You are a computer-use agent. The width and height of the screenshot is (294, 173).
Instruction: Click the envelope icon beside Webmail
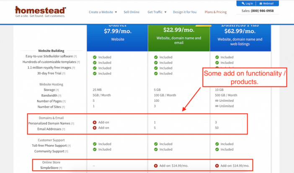click(260, 3)
